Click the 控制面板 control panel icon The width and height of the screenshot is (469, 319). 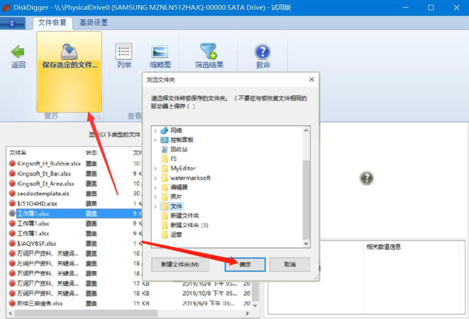(165, 140)
